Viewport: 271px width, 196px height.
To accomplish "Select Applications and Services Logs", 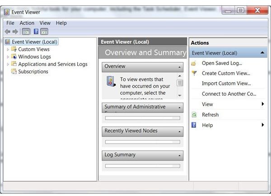I will click(53, 64).
